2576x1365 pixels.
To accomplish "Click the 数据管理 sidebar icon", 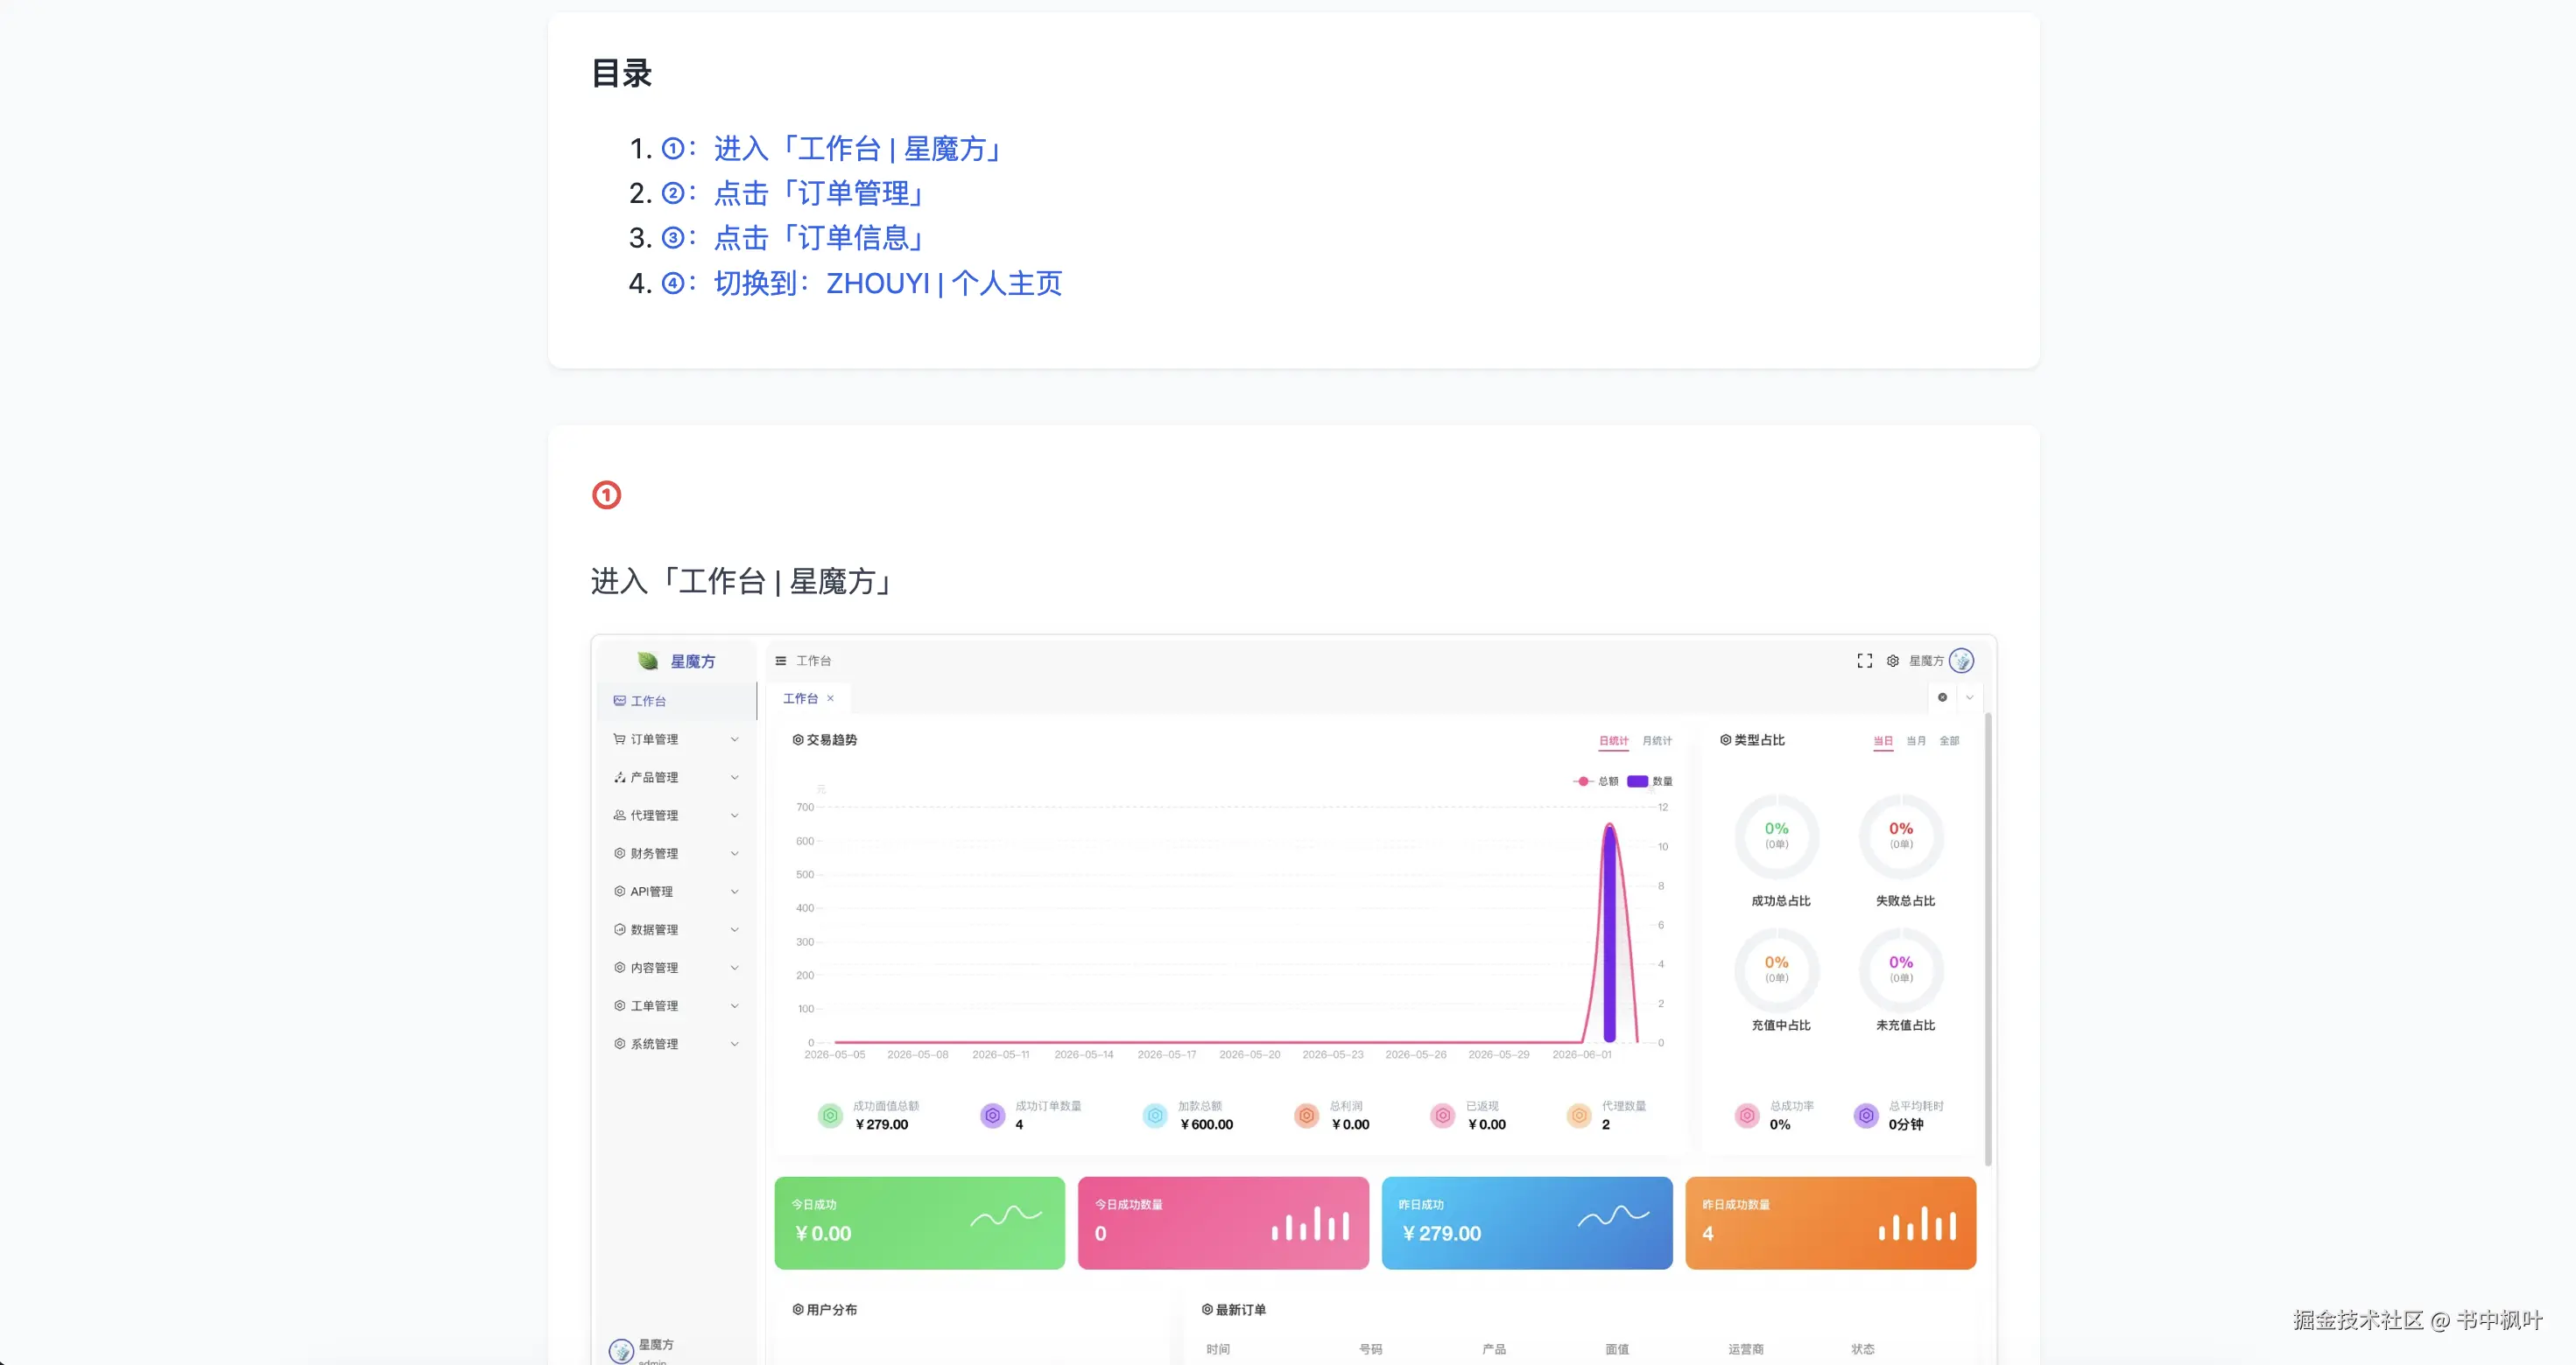I will (619, 929).
